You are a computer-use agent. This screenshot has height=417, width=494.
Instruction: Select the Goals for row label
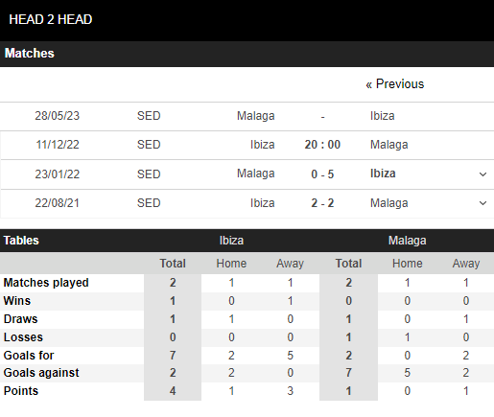tap(29, 356)
